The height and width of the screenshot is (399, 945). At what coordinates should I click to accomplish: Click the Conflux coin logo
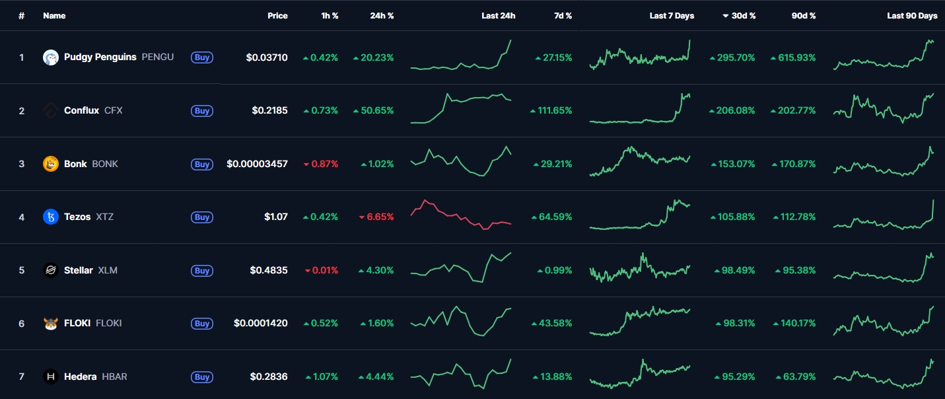pos(51,110)
